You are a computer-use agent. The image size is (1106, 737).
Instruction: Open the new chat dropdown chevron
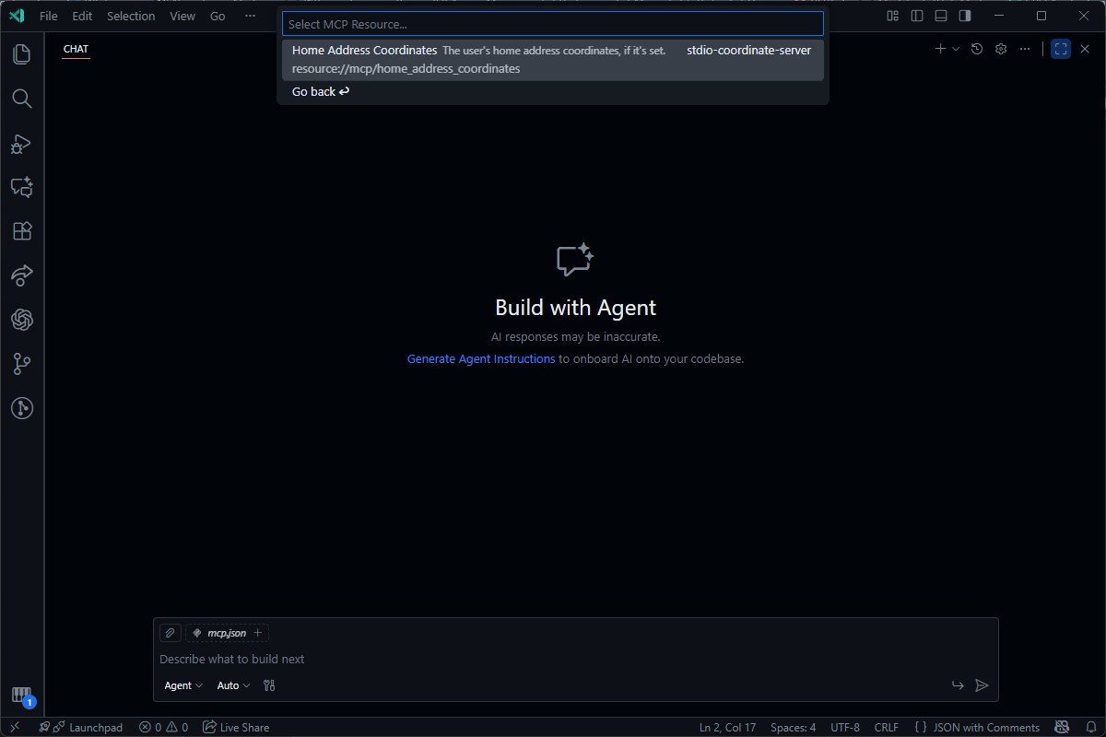956,49
